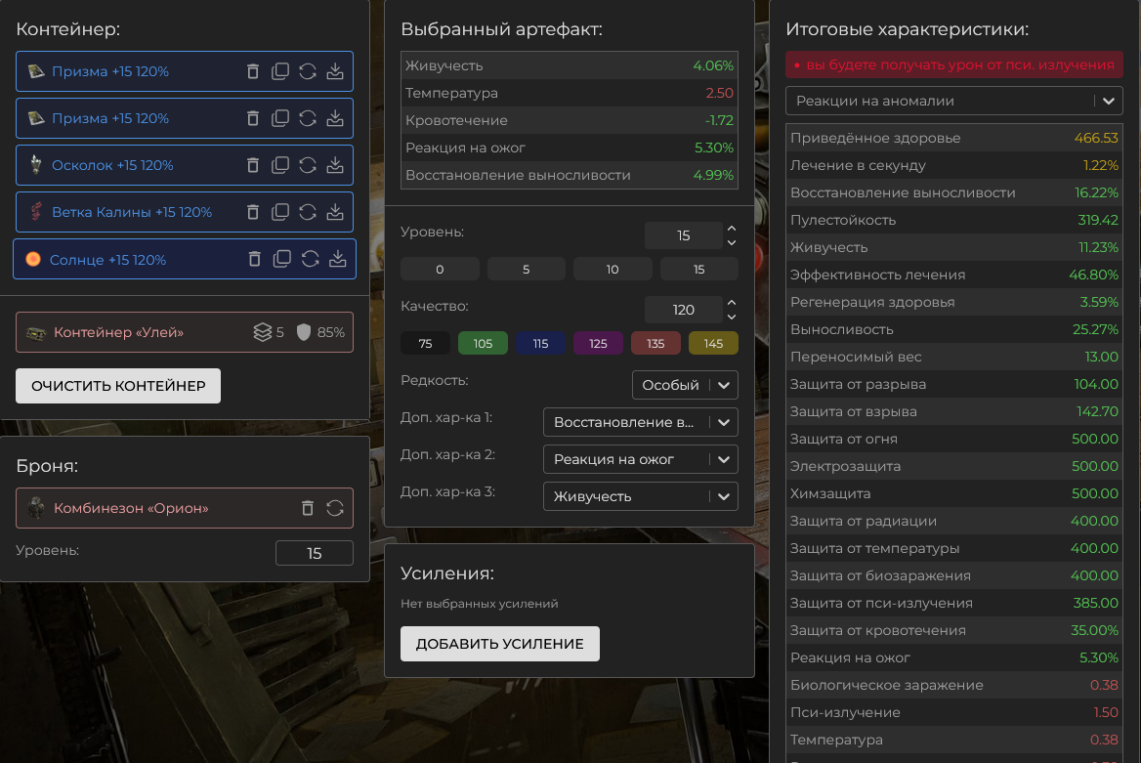The width and height of the screenshot is (1141, 763).
Task: Click the Кровотечение -1.72 artifact stat
Action: [x=570, y=120]
